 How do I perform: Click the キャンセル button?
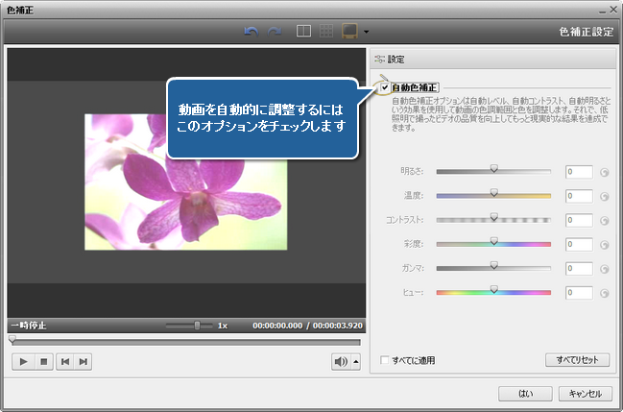[585, 393]
